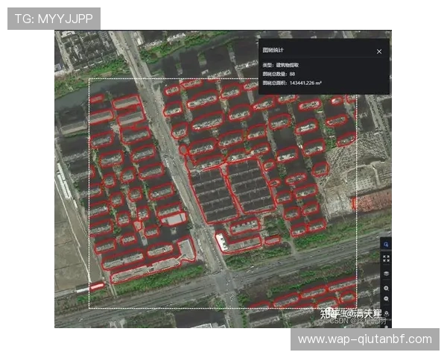Click the top blue icon in map toolbar

point(386,244)
